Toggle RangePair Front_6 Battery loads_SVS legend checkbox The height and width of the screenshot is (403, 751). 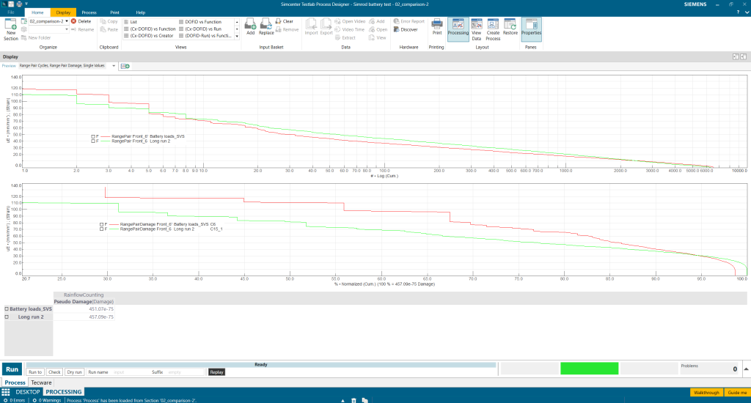tap(93, 136)
